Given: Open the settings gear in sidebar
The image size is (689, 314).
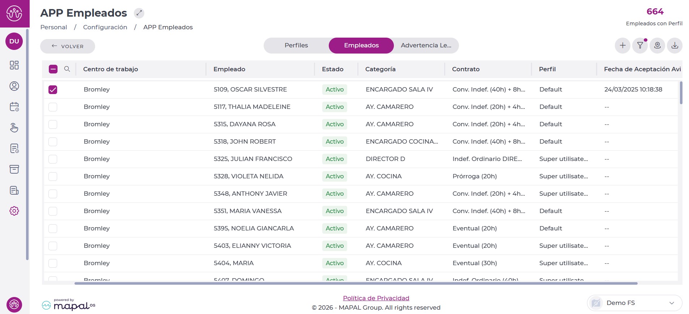Looking at the screenshot, I should click(x=14, y=211).
